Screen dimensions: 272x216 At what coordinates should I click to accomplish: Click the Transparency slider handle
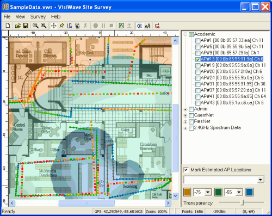pos(242,202)
